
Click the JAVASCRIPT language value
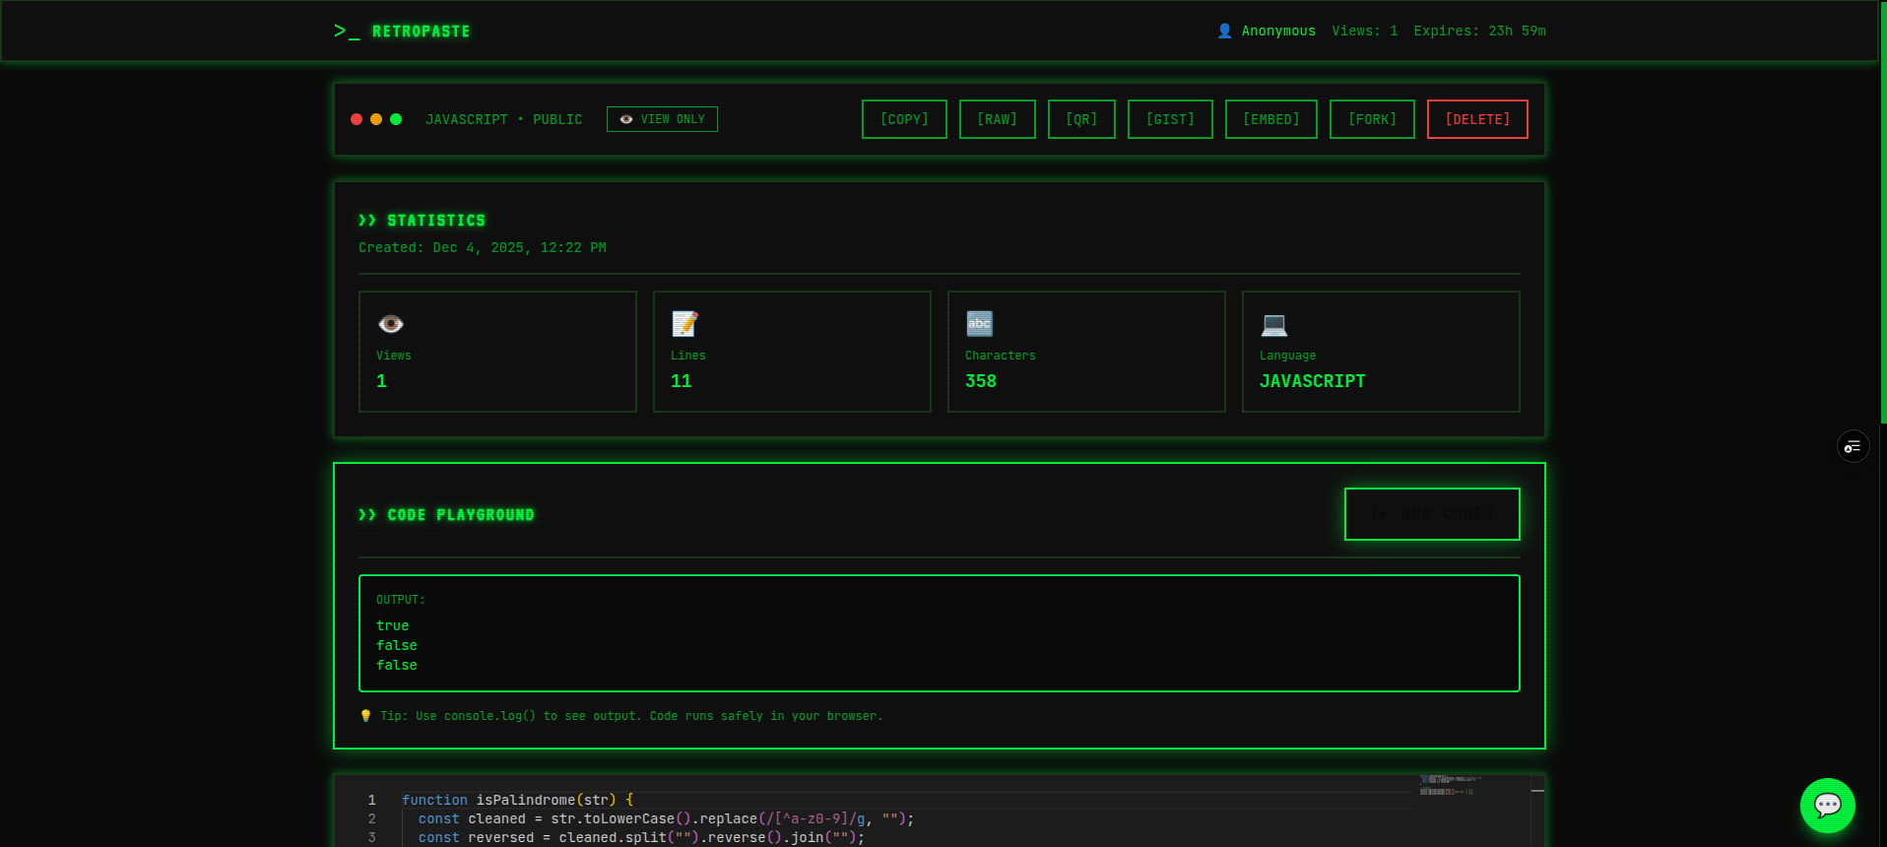tap(1312, 381)
